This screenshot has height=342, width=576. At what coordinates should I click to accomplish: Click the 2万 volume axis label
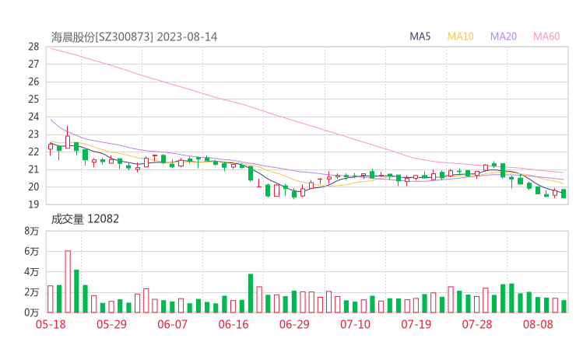pos(32,292)
